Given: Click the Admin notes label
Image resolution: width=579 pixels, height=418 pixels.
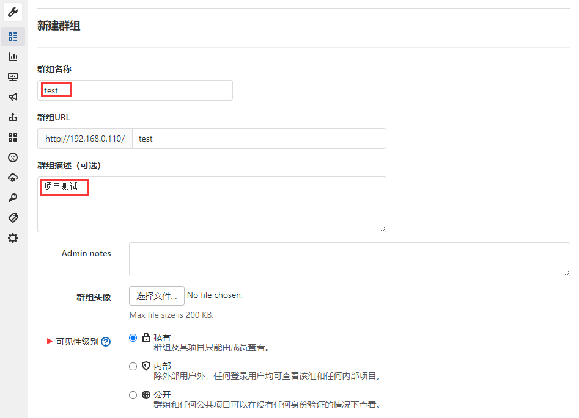Looking at the screenshot, I should pos(86,254).
